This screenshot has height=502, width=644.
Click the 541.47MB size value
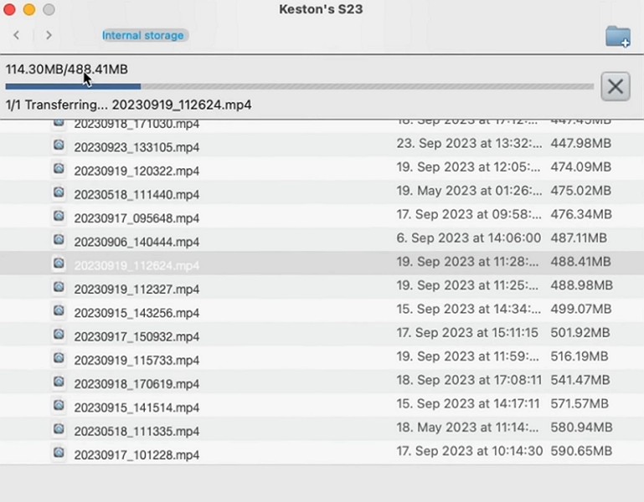[x=580, y=380]
